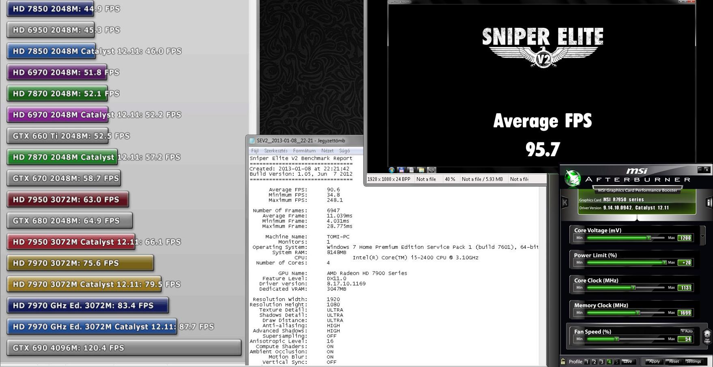Click the Core Voltage slider handle
The image size is (713, 367).
click(649, 238)
